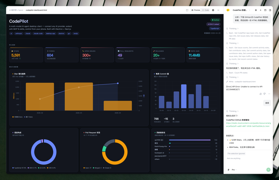Image resolution: width=279 pixels, height=180 pixels.
Task: Click the 2026-04 orange Stars bar
Action: pos(118,106)
